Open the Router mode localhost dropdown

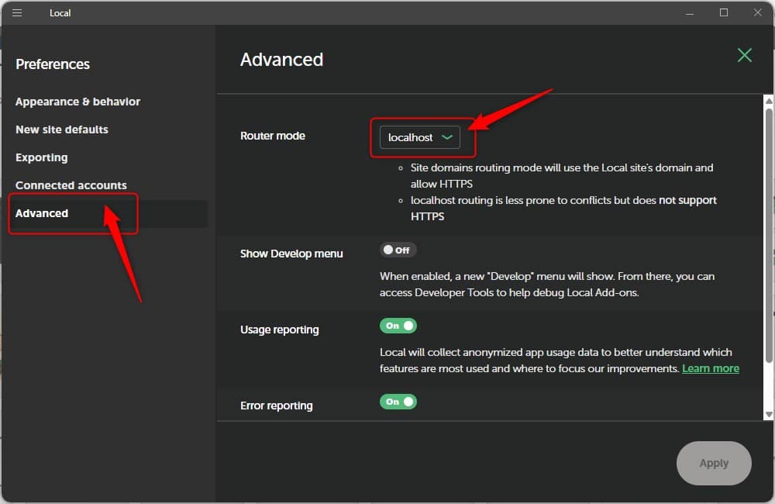419,137
